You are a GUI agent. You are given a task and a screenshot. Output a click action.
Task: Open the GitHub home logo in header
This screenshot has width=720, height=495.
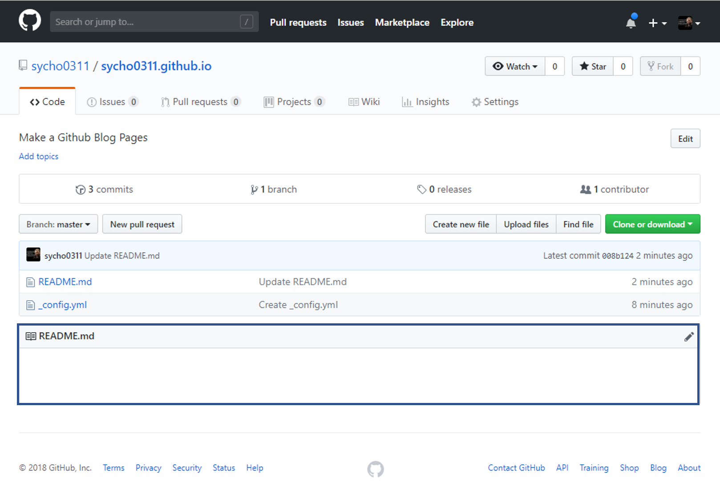[30, 20]
